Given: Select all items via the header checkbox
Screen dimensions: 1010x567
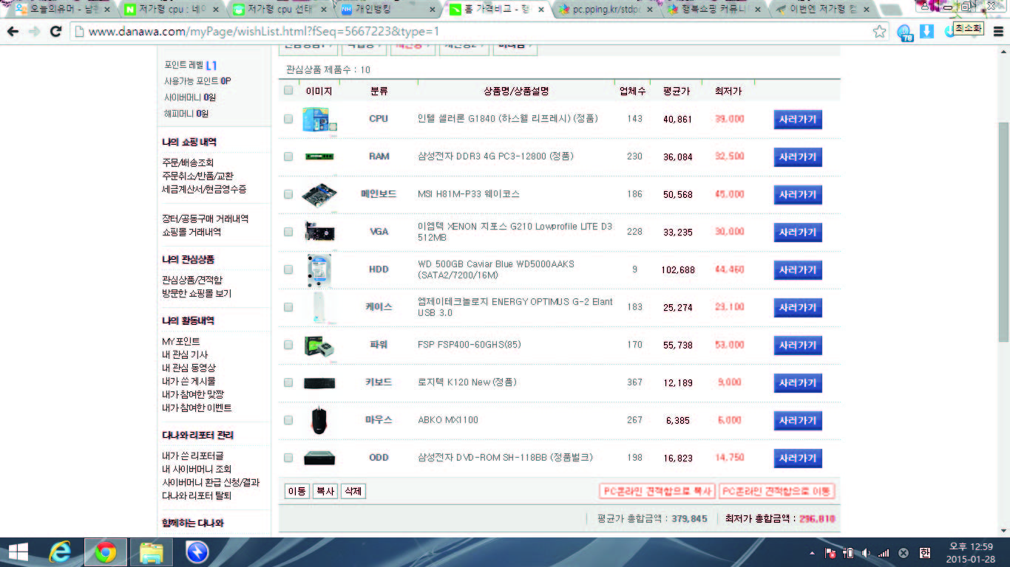Looking at the screenshot, I should coord(288,91).
